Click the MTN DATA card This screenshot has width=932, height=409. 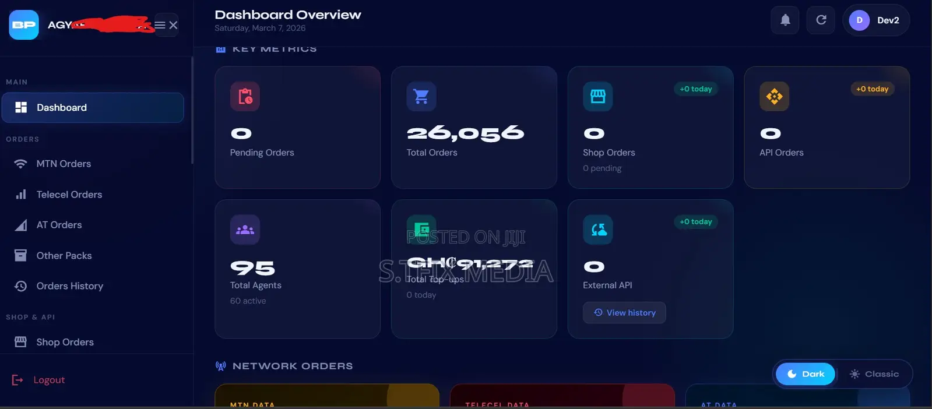[x=327, y=396]
